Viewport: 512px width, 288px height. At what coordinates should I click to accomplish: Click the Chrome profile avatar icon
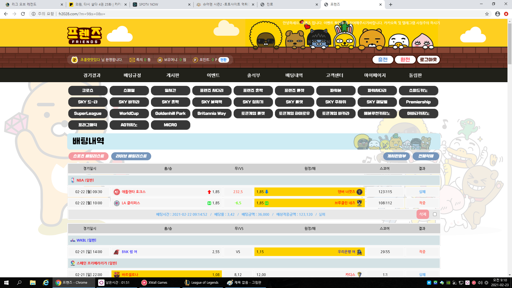(x=497, y=14)
